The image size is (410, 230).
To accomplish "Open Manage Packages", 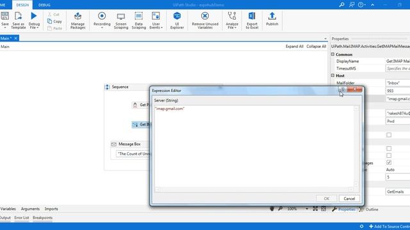I will tap(78, 20).
